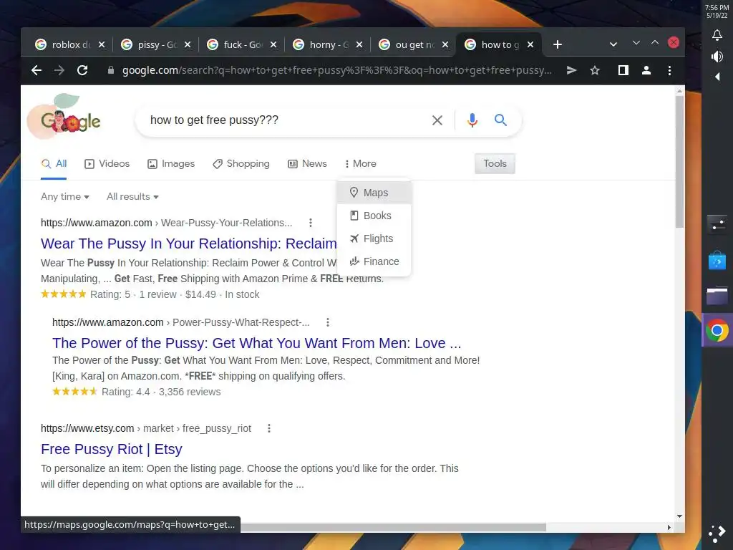
Task: Open the store shopping bag dock icon
Action: click(717, 261)
